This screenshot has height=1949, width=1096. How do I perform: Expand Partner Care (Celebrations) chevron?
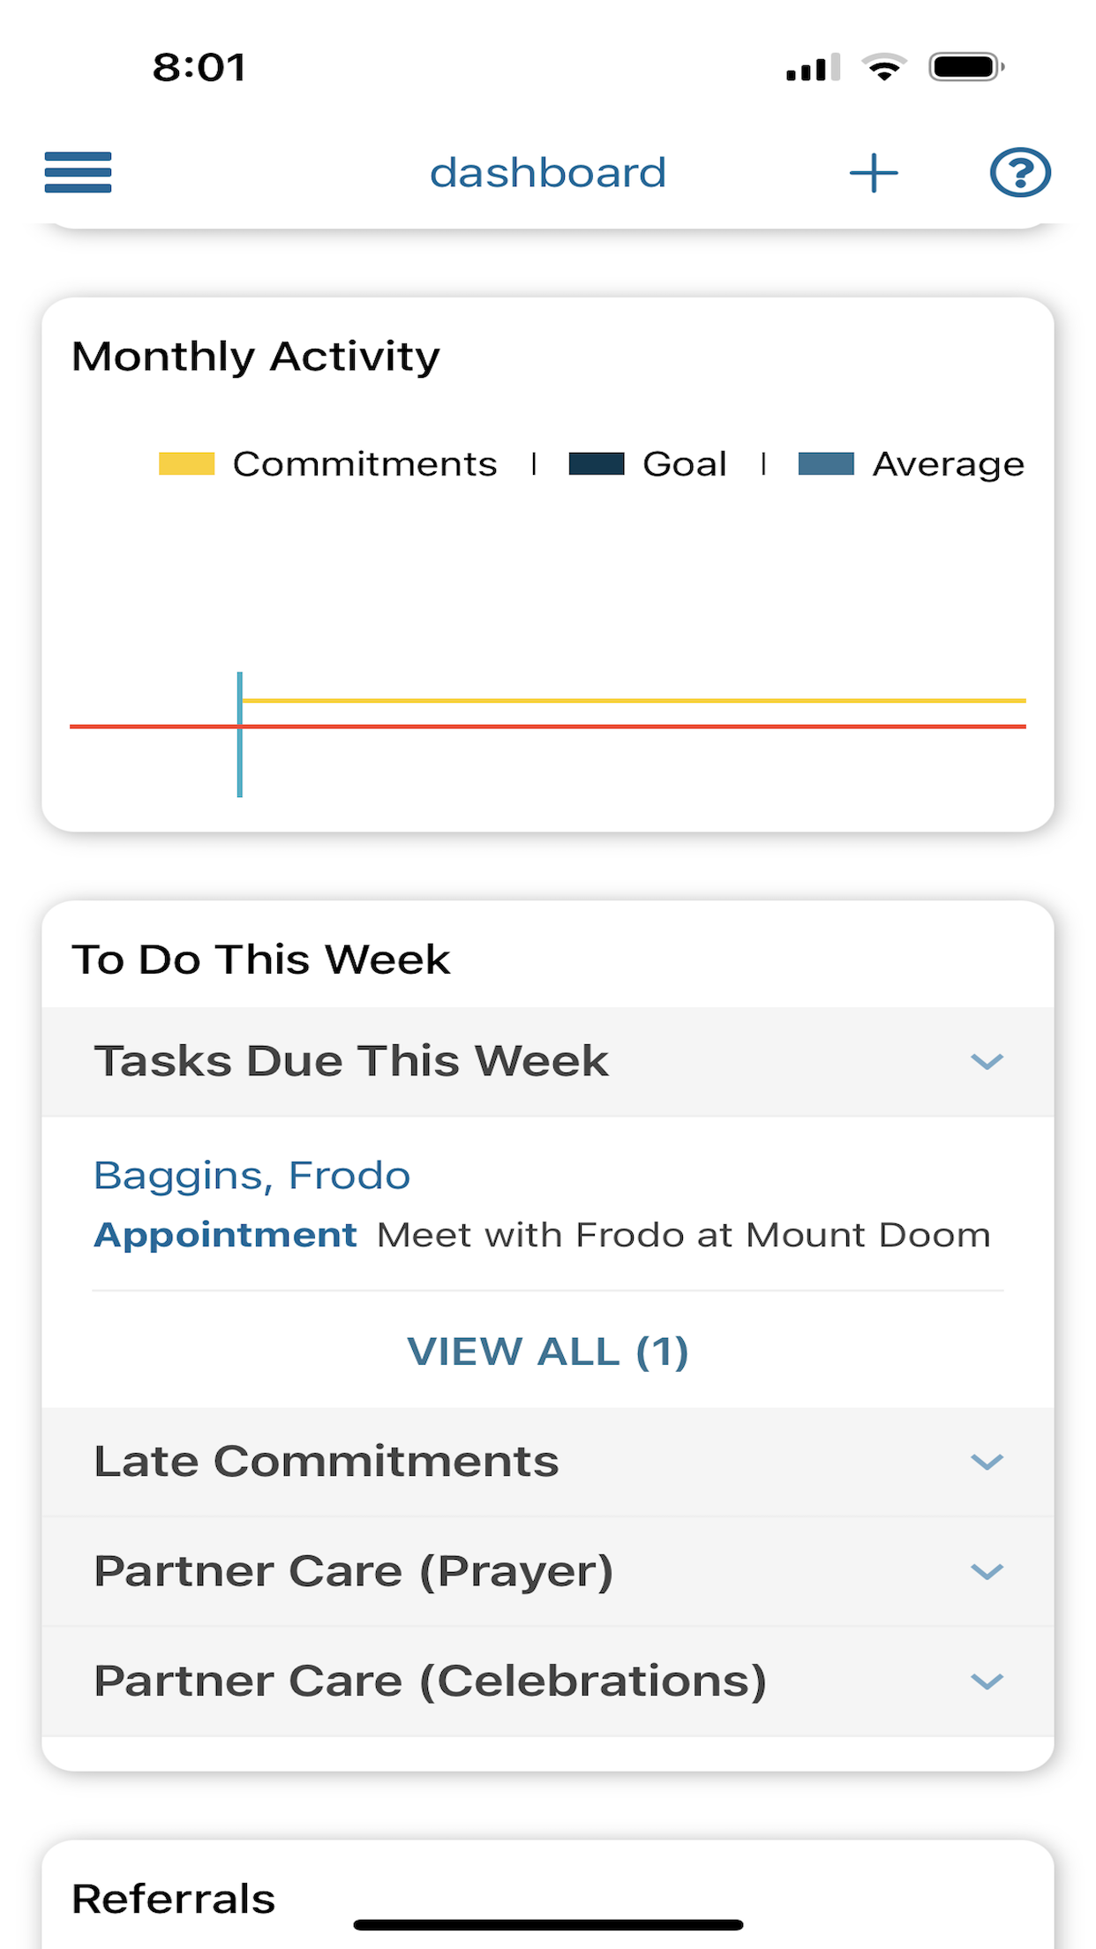[987, 1682]
